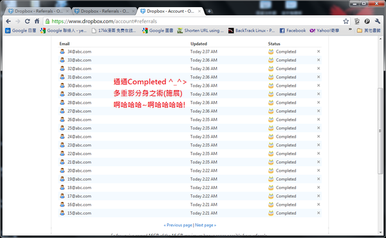Delete the 28@abc.com referral row
This screenshot has width=386, height=238.
pos(318,102)
